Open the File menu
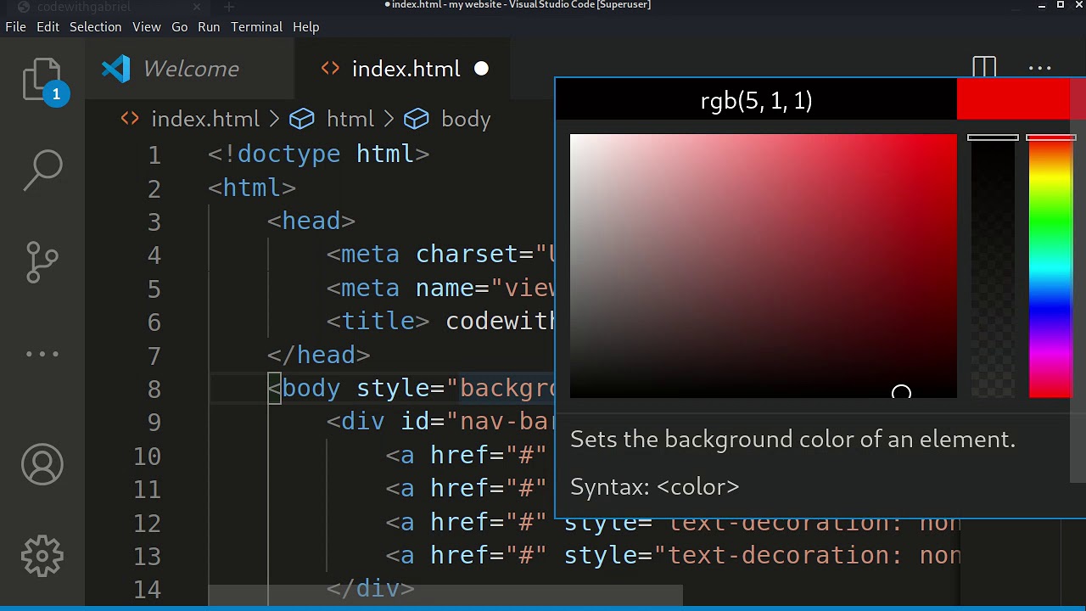The height and width of the screenshot is (611, 1086). click(15, 27)
